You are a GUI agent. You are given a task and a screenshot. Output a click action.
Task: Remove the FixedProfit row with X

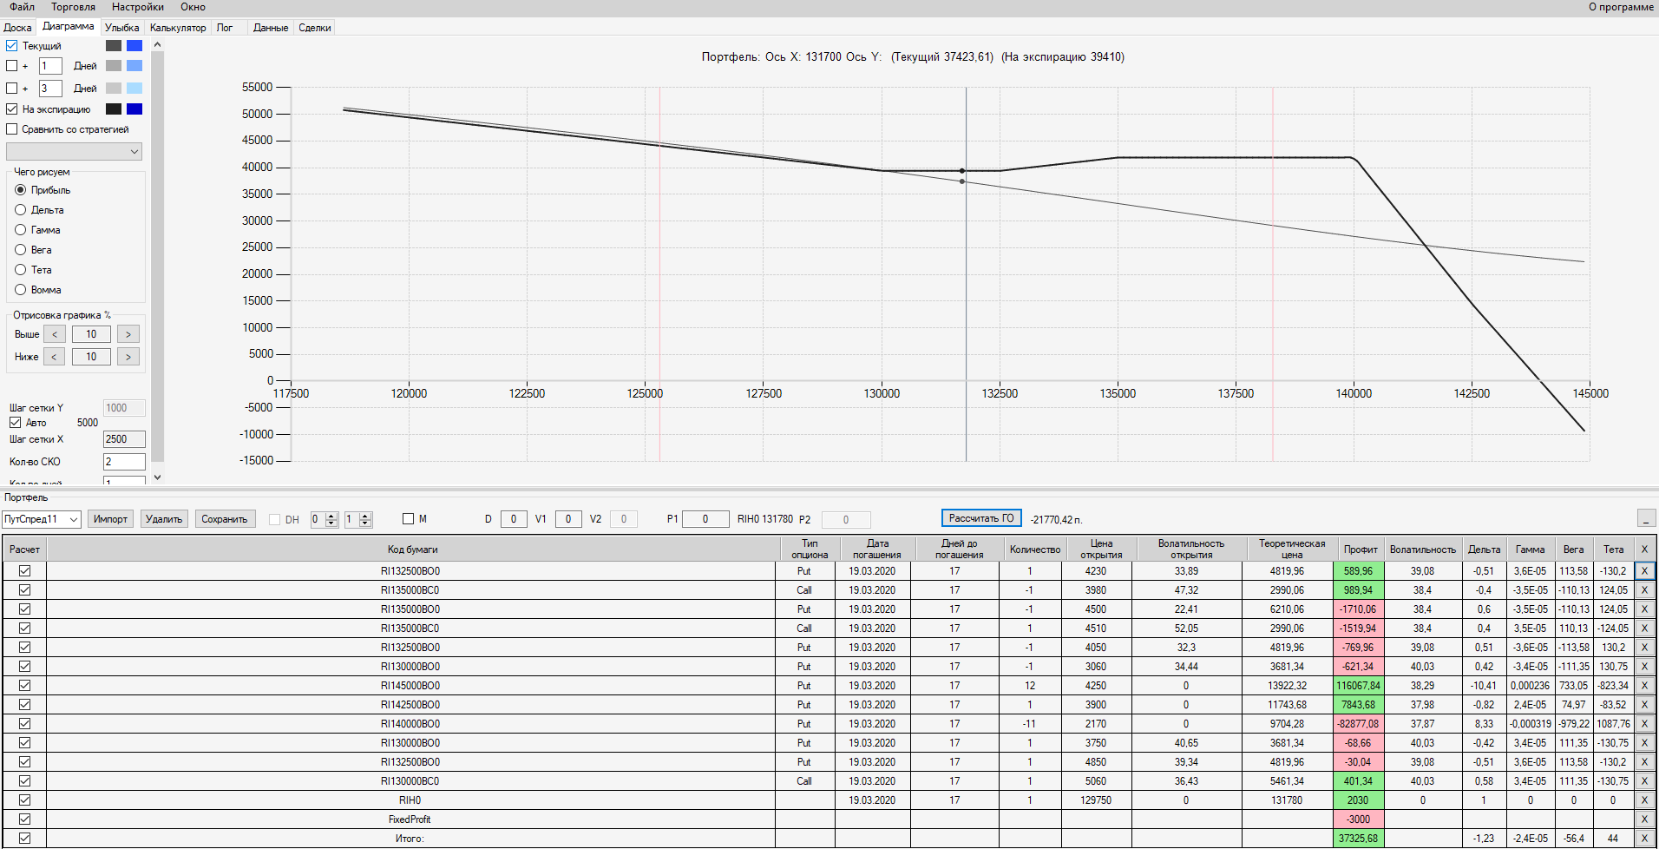tap(1644, 819)
